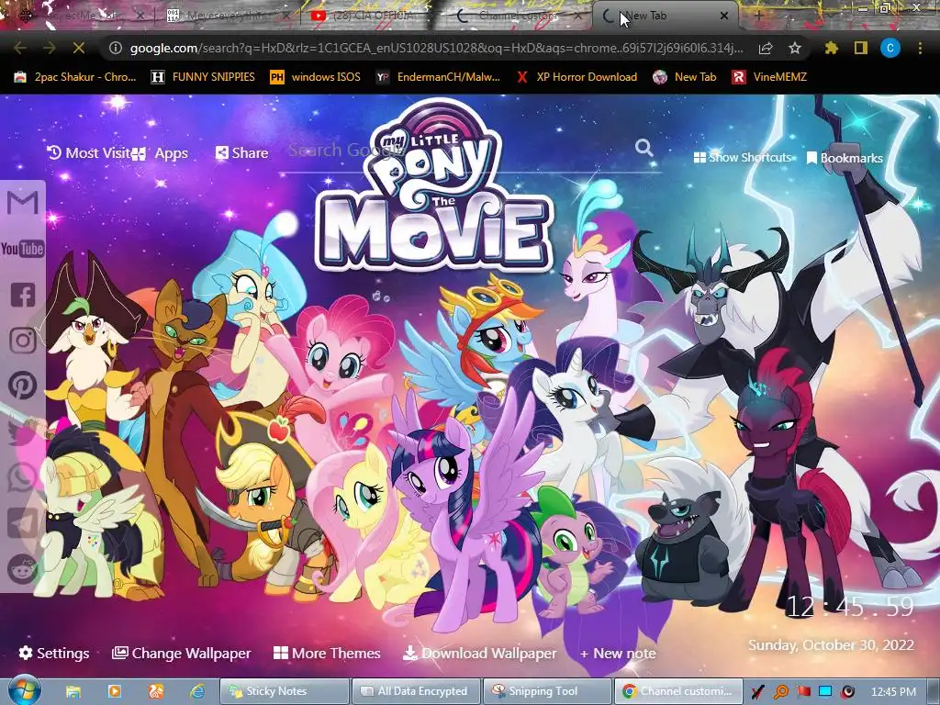Open the Bookmarks panel
Image resolution: width=940 pixels, height=705 pixels.
pyautogui.click(x=845, y=158)
